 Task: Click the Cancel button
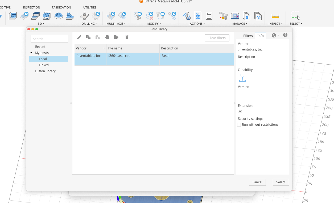tap(257, 182)
